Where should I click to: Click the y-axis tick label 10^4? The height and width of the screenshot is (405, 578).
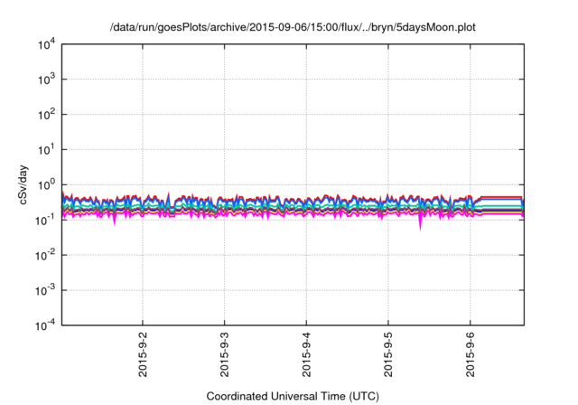coord(46,45)
